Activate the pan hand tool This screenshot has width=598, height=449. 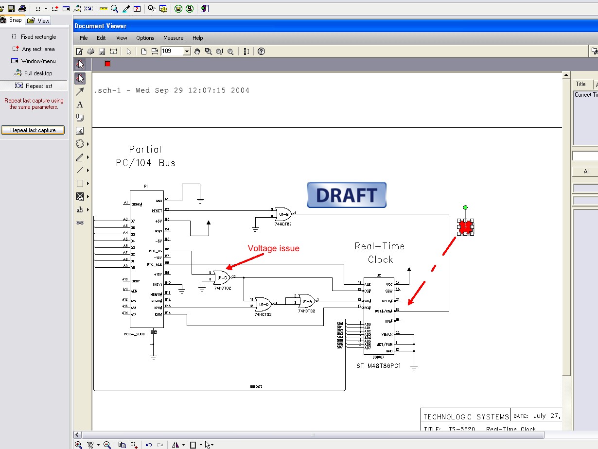[x=197, y=52]
